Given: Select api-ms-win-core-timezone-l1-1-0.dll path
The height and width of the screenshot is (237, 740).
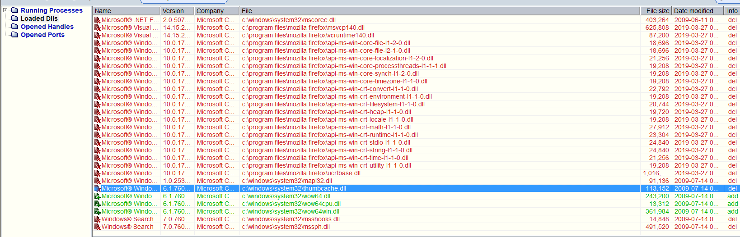Looking at the screenshot, I should [334, 81].
